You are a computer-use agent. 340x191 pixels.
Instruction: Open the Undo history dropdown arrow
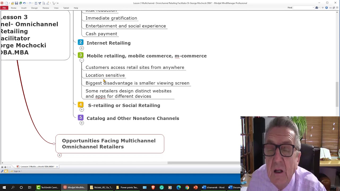tap(27, 3)
